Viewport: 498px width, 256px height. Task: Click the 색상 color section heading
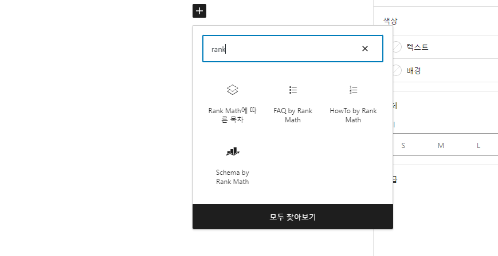coord(390,21)
